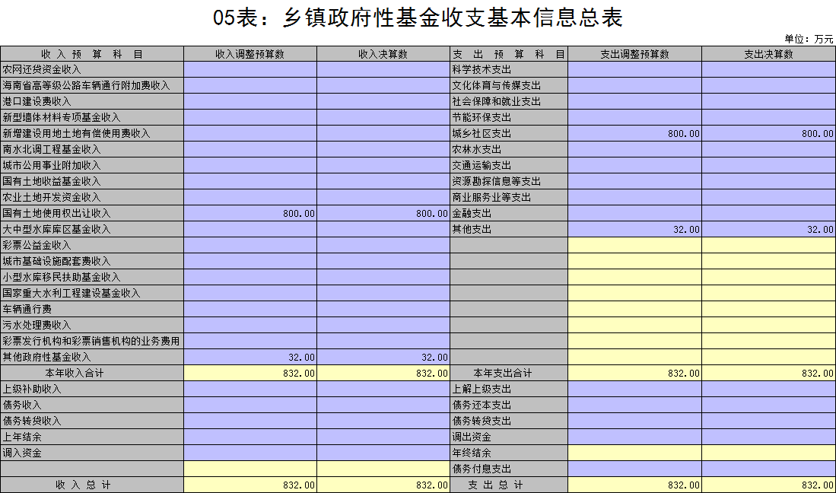
Task: Select the 收入决算数 cell for 收入总计
Action: [x=383, y=485]
